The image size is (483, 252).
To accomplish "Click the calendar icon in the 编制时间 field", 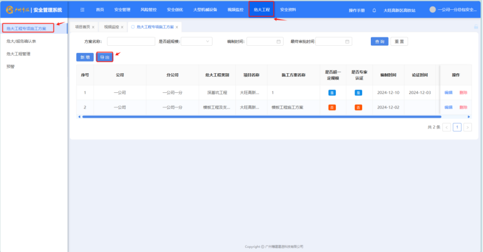I will point(278,41).
